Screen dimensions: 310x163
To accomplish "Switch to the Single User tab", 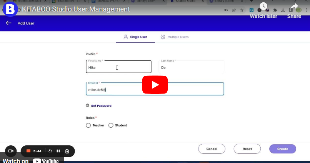I will coord(135,37).
